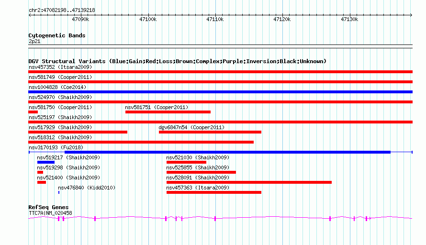Click the 47100k ruler label
Viewport: 426px width, 245px height.
(x=148, y=19)
